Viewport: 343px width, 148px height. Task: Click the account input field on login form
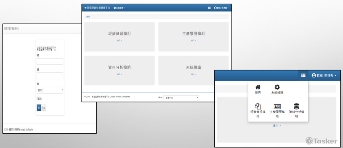[x=50, y=61]
